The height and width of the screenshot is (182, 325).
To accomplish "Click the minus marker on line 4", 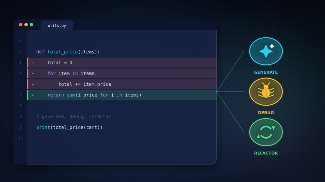I will 33,73.
